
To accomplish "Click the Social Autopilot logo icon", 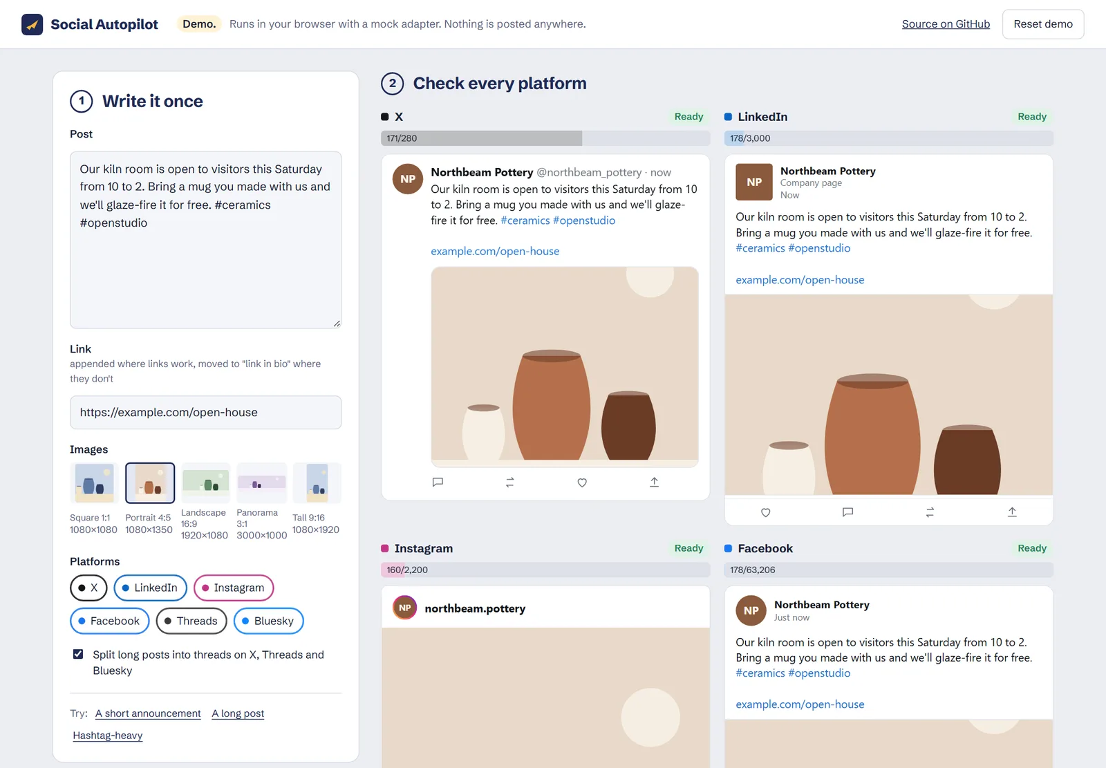I will 32,24.
